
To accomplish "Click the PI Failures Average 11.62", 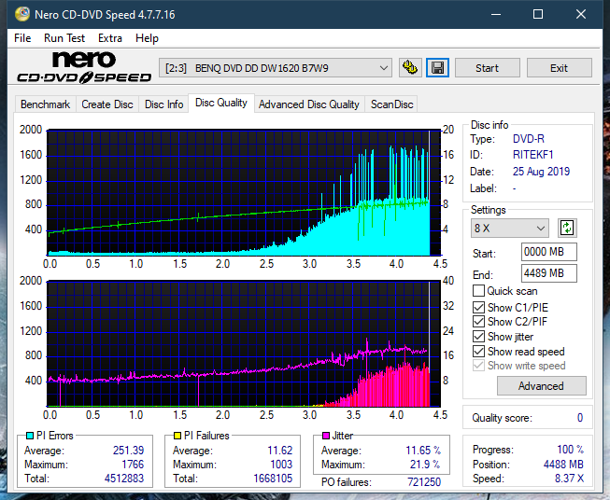I will [x=279, y=451].
